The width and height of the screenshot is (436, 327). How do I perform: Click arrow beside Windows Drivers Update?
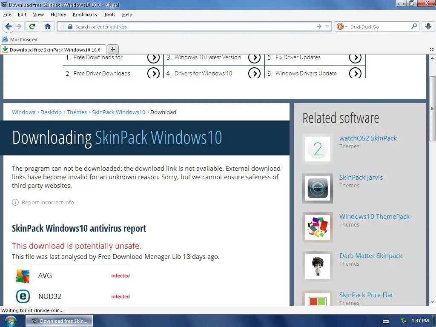[x=355, y=73]
